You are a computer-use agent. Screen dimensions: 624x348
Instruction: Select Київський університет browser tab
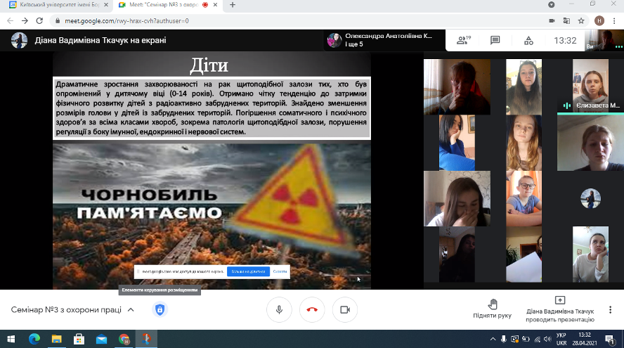[x=59, y=5]
